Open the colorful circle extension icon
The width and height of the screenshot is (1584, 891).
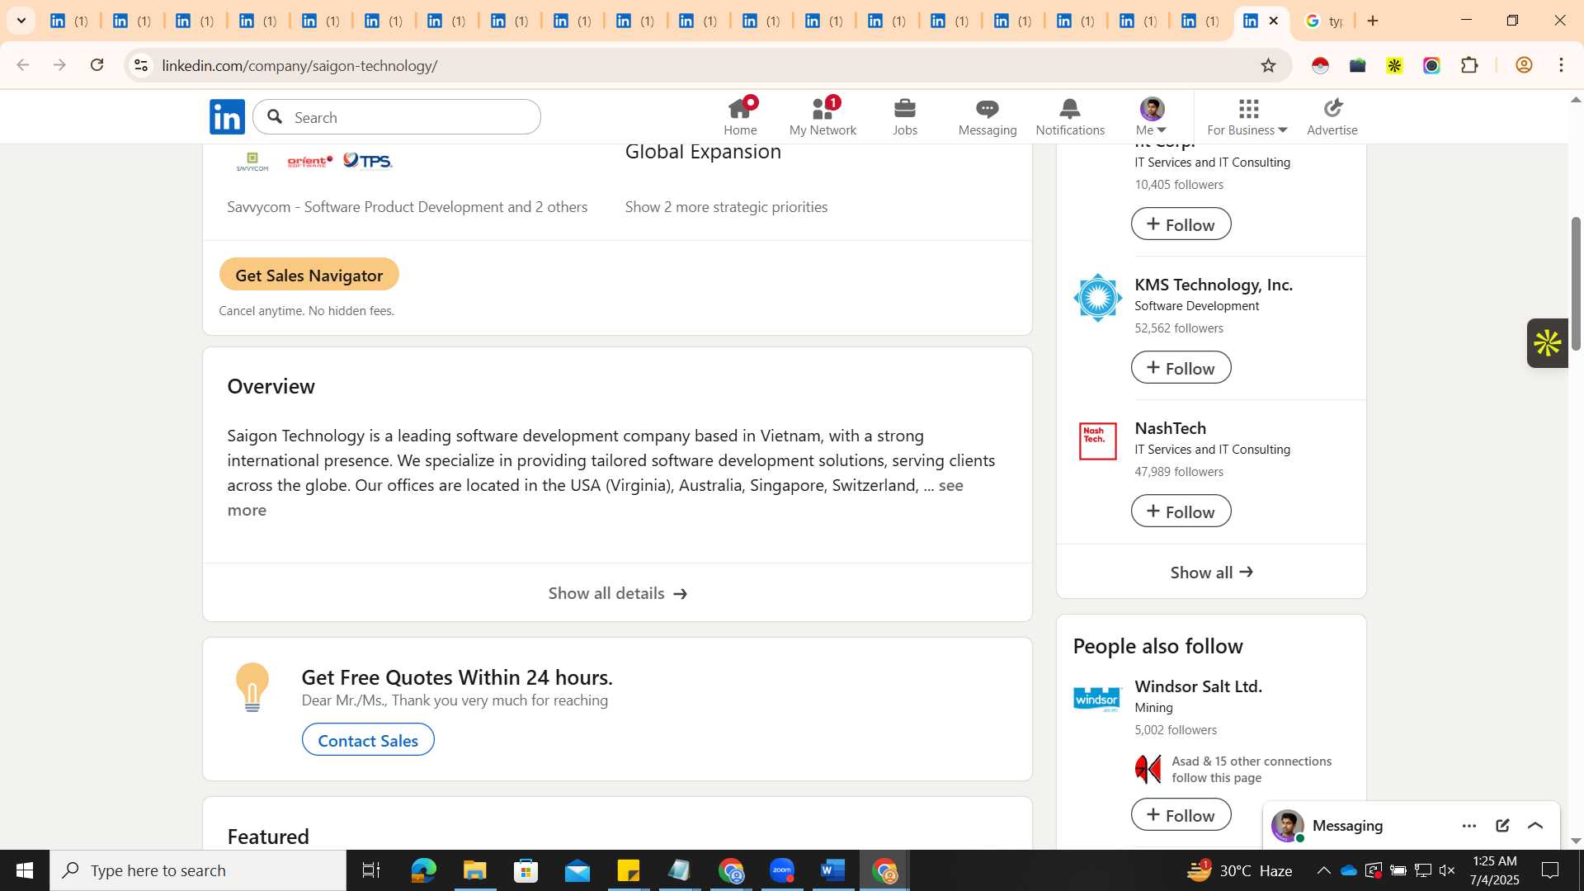pyautogui.click(x=1431, y=65)
